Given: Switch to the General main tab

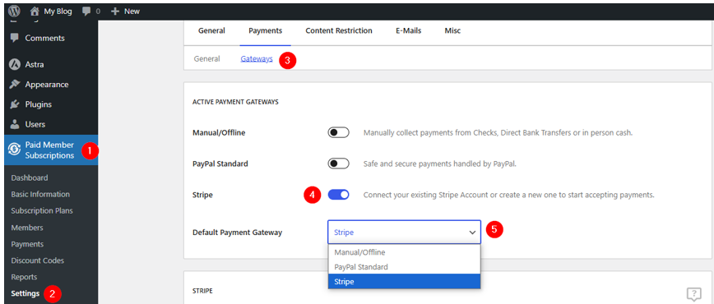Looking at the screenshot, I should (211, 31).
